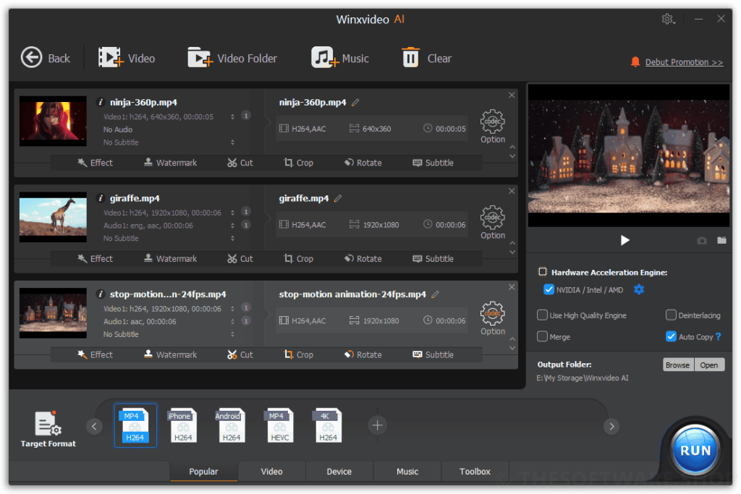Switch to the Device tab
The height and width of the screenshot is (494, 741).
(x=339, y=471)
